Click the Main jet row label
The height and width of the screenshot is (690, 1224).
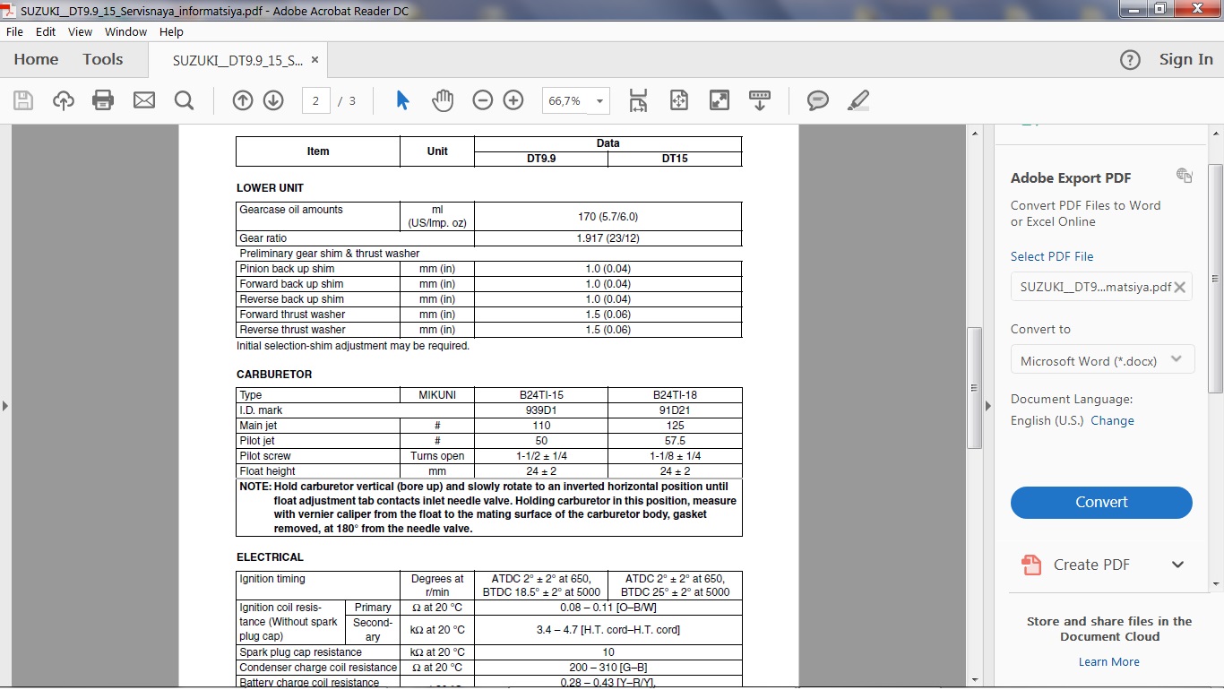tap(258, 426)
